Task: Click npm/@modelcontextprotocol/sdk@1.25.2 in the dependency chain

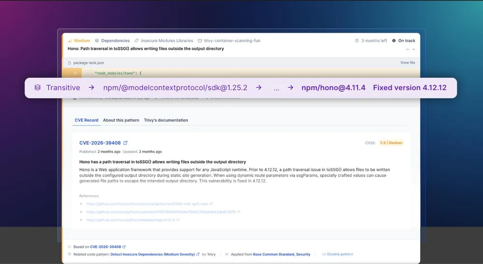Action: pyautogui.click(x=175, y=88)
